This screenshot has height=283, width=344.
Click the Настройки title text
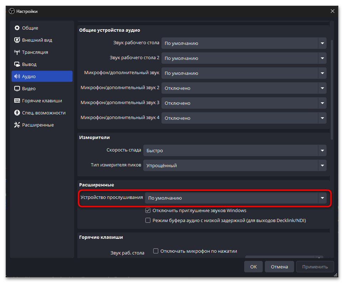27,11
